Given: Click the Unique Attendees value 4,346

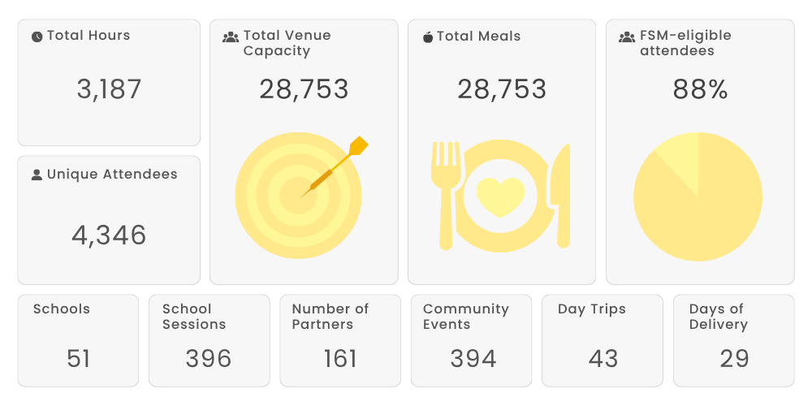Looking at the screenshot, I should (109, 235).
